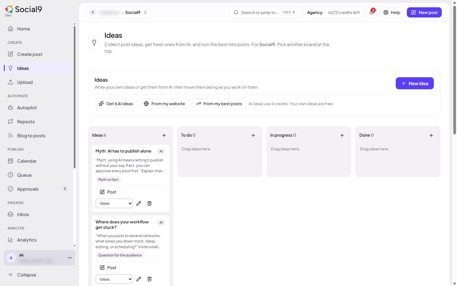Open the Help menu
Image resolution: width=457 pixels, height=286 pixels.
(392, 12)
